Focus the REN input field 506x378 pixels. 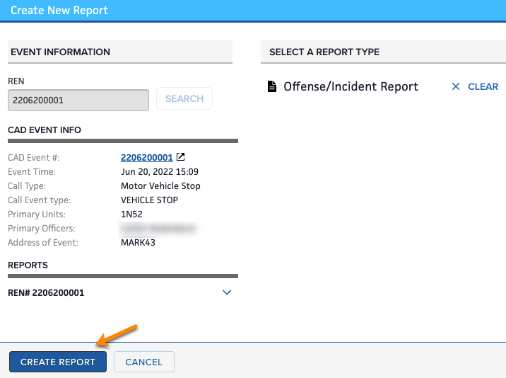78,100
